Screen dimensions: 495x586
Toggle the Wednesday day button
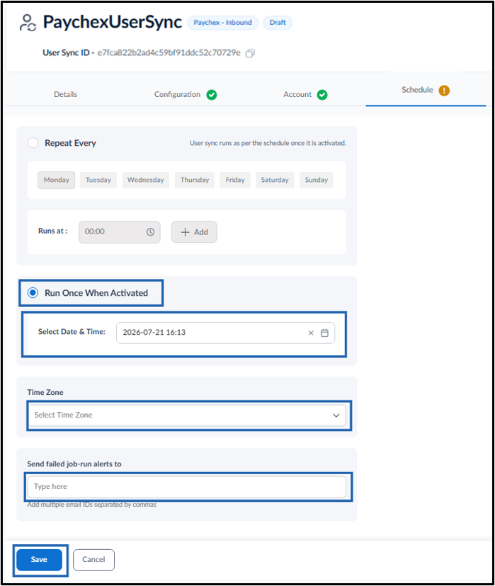point(146,180)
